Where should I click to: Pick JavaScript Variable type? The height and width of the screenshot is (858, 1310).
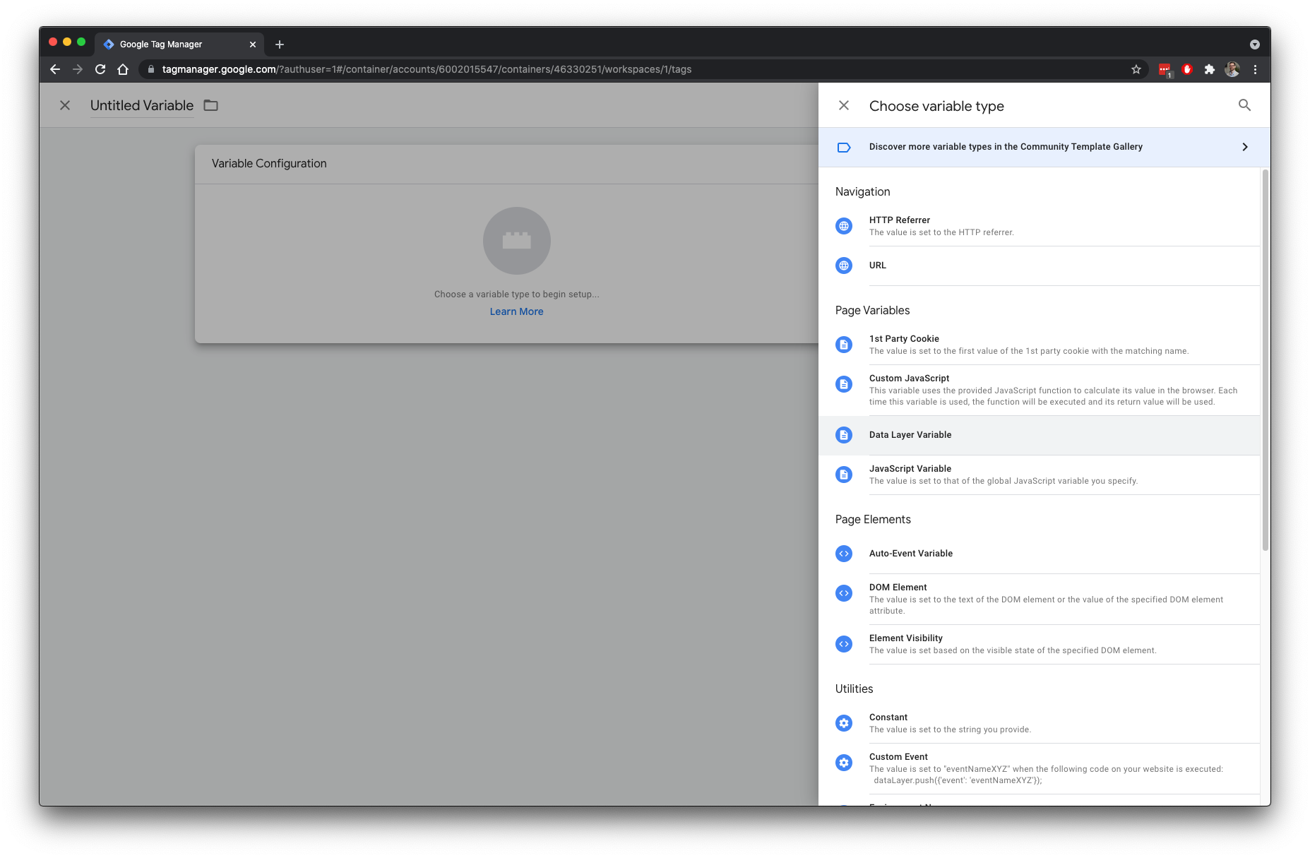click(x=1040, y=475)
